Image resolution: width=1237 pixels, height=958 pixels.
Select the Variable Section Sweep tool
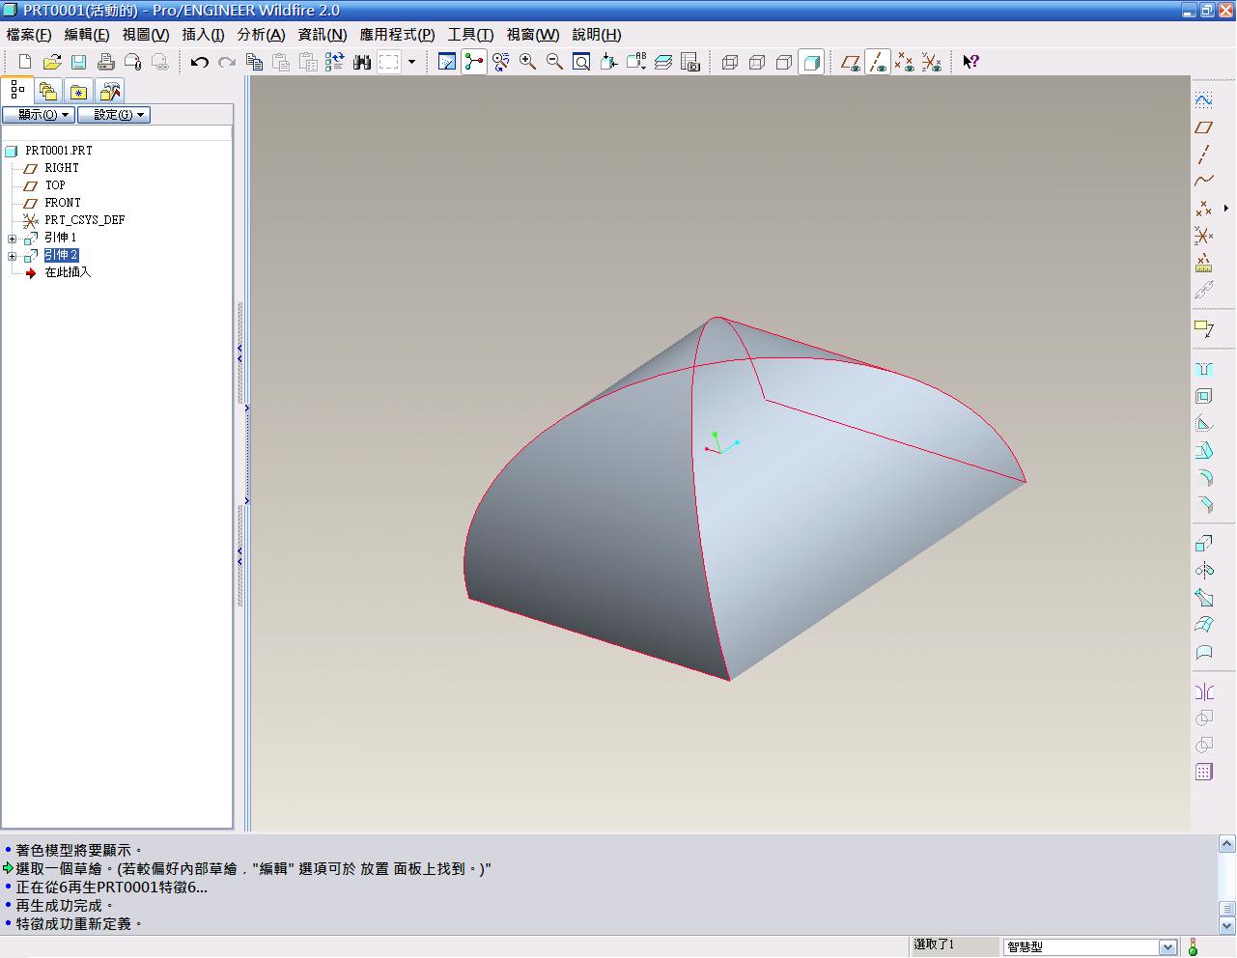[1203, 597]
